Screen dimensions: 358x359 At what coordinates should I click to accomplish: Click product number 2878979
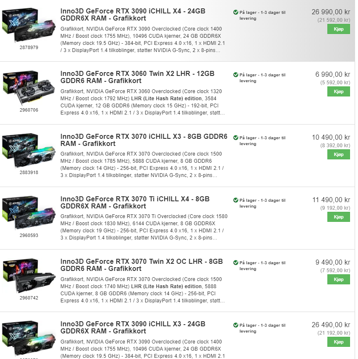[x=29, y=47]
